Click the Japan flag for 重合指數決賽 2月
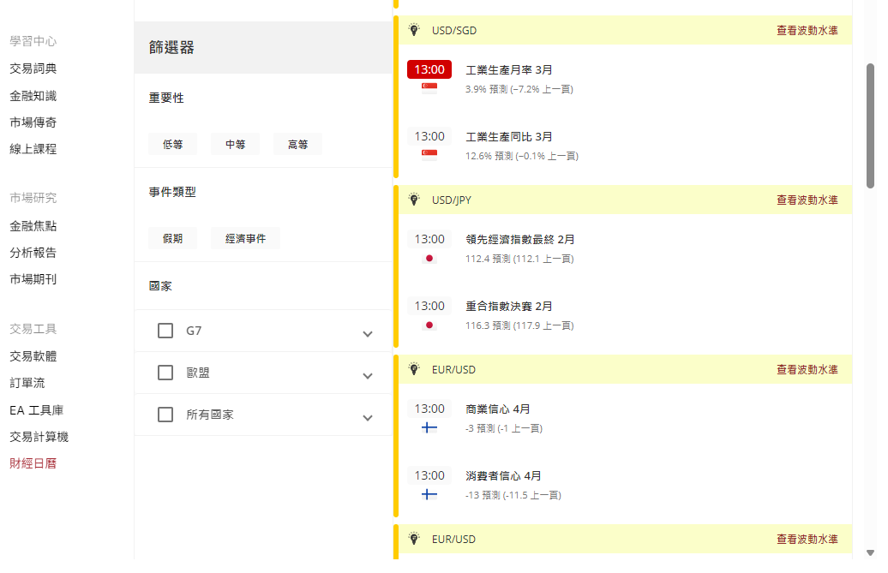This screenshot has width=888, height=573. point(429,325)
